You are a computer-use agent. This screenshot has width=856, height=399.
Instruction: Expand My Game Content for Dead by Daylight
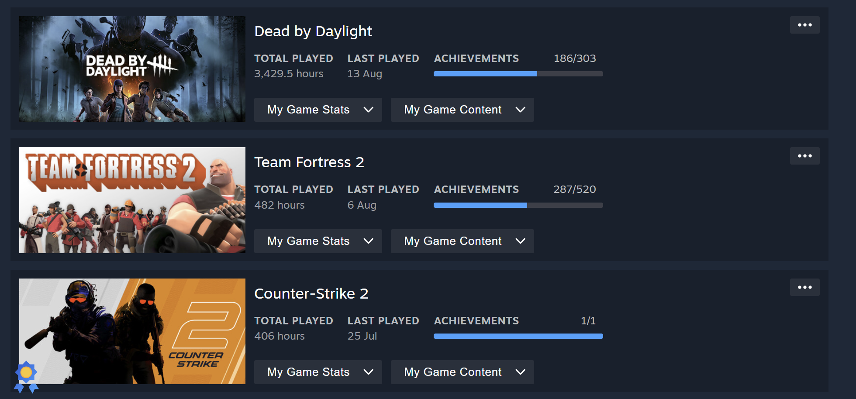462,110
